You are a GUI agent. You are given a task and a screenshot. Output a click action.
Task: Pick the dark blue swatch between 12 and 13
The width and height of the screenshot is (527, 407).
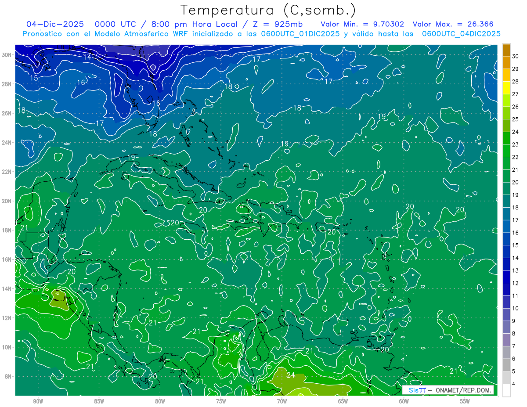tap(506, 277)
